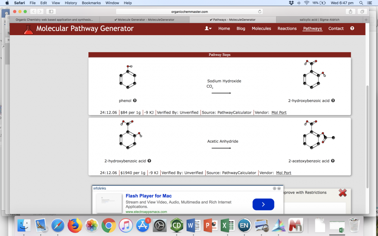Image resolution: width=378 pixels, height=236 pixels.
Task: Go to Molecules page in navbar
Action: 261,28
